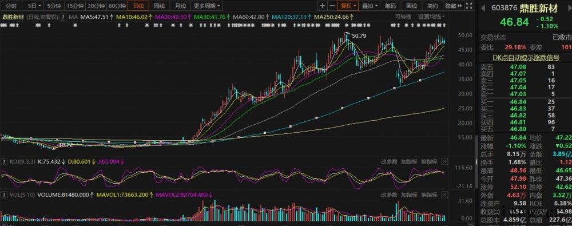Switch to 简约 simple mode
This screenshot has width=572, height=226.
(432, 6)
